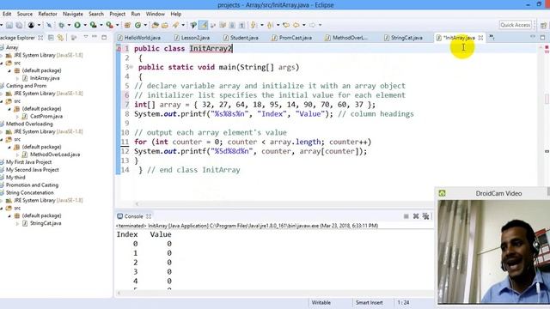Click the Previous Annotation arrow icon

(269, 25)
